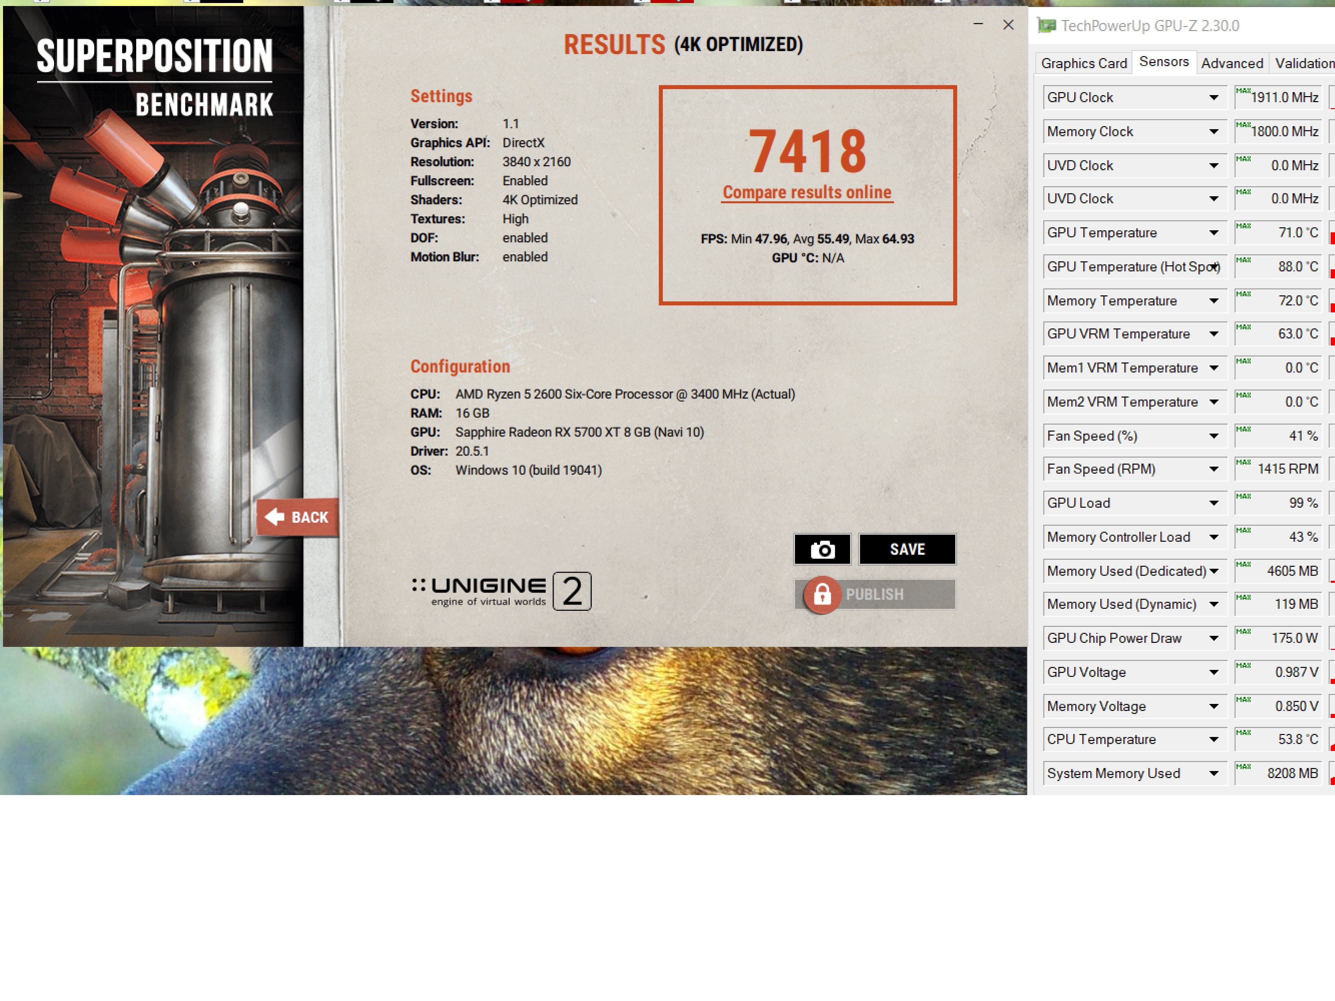The image size is (1335, 1001).
Task: Click the 3840 x 2160 resolution value
Action: [537, 162]
